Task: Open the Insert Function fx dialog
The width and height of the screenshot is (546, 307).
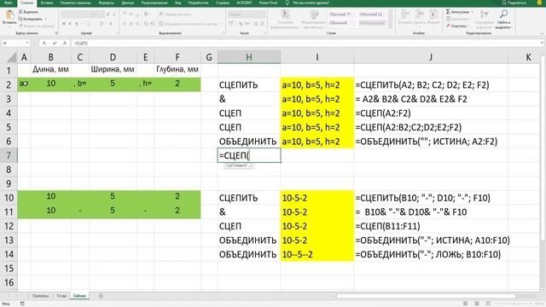Action: click(x=65, y=43)
